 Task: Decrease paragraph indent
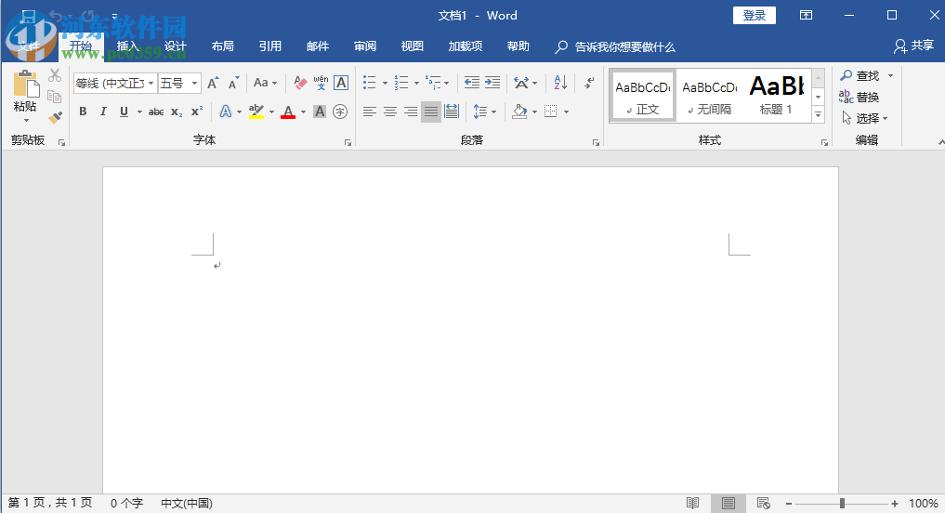tap(472, 83)
